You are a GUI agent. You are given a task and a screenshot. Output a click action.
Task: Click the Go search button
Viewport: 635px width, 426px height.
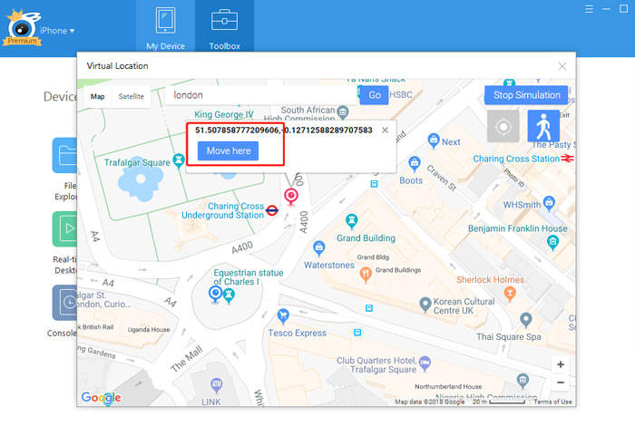[374, 95]
